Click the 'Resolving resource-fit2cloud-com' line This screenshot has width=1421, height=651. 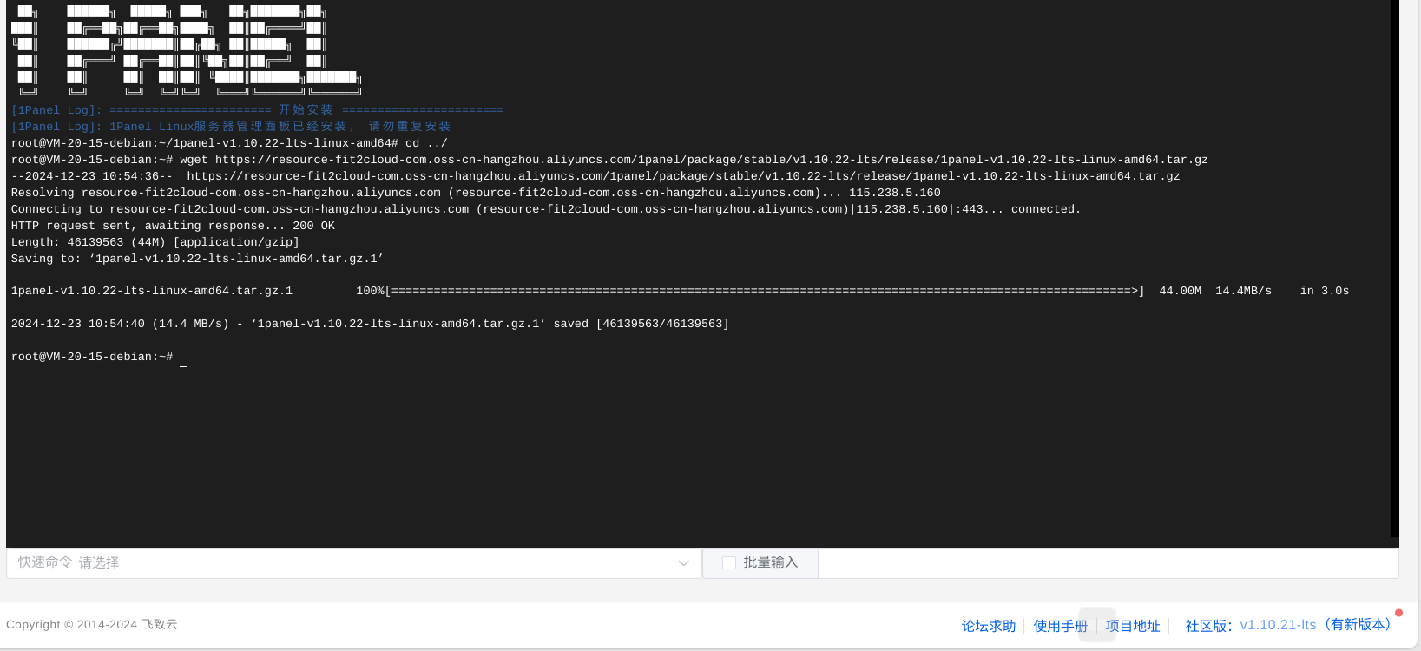point(476,193)
